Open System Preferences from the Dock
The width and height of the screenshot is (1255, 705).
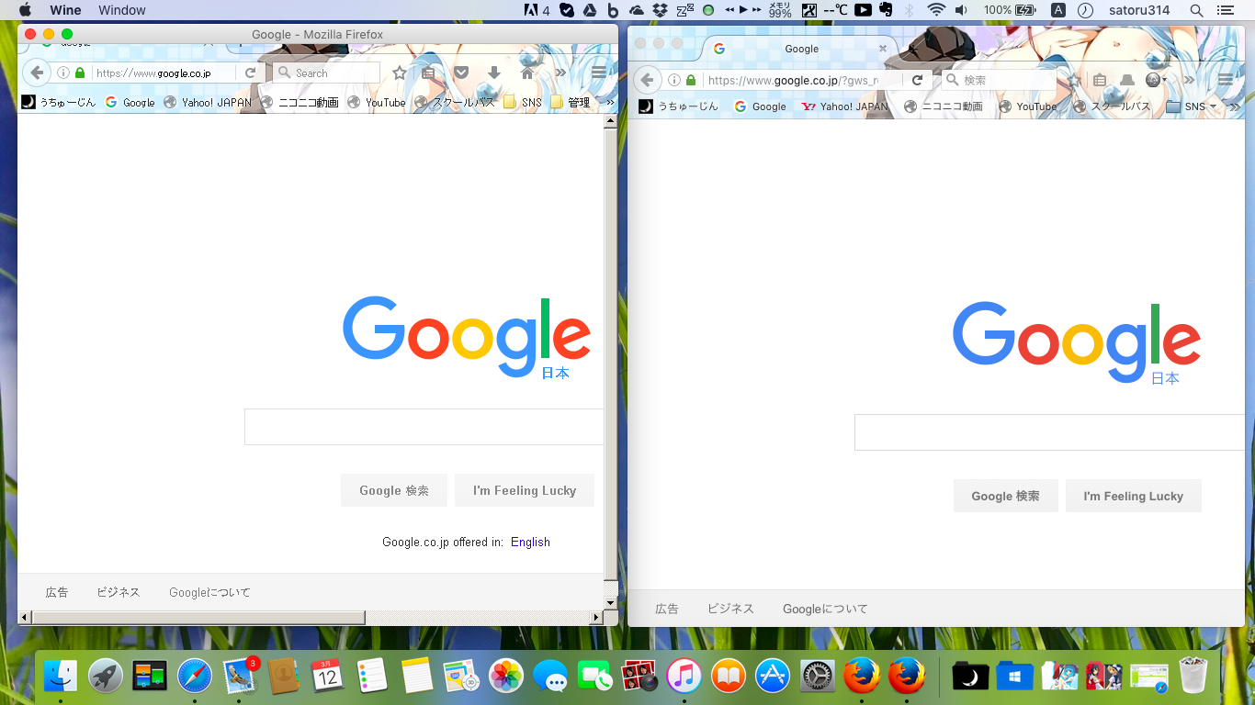[x=818, y=677]
